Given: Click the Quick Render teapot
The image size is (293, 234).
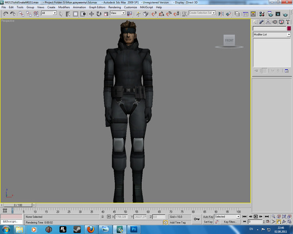Looking at the screenshot, I should tap(285, 14).
